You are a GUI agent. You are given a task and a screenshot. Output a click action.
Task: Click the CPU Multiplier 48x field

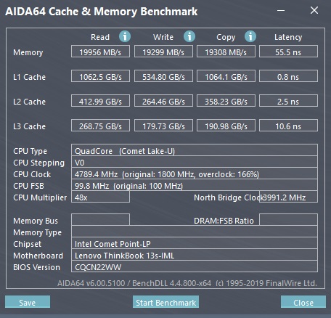click(x=100, y=197)
